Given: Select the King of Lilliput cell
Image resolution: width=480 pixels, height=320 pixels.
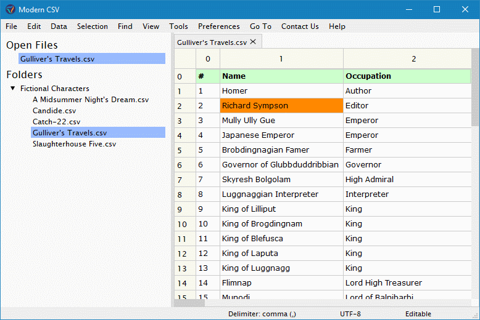Looking at the screenshot, I should (281, 209).
